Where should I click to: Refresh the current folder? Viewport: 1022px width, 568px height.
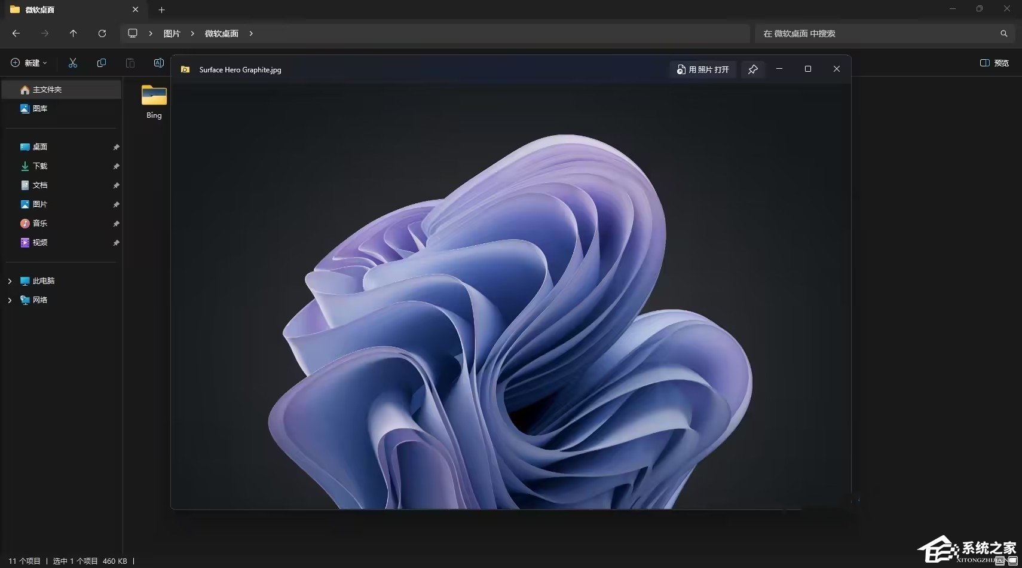click(102, 33)
